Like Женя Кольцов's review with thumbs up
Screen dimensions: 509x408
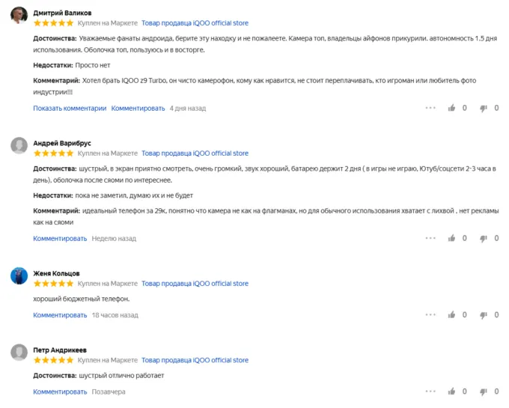tap(451, 315)
